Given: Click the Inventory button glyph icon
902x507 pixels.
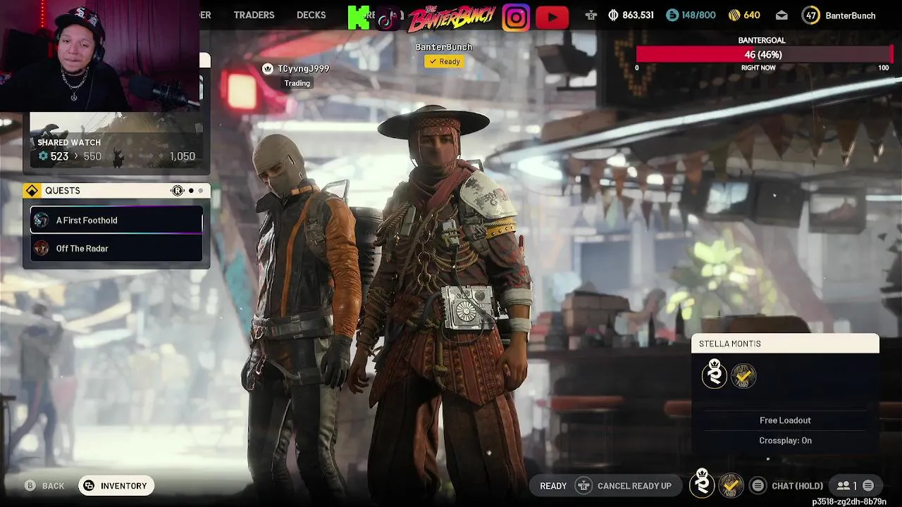Looking at the screenshot, I should [x=89, y=486].
